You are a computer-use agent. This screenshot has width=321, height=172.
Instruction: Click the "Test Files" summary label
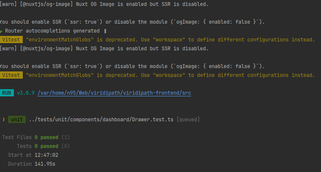pos(17,137)
